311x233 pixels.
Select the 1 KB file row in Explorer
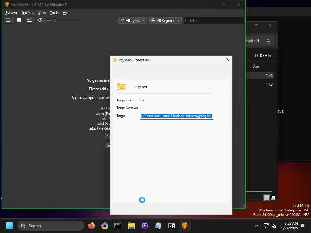[x=260, y=84]
